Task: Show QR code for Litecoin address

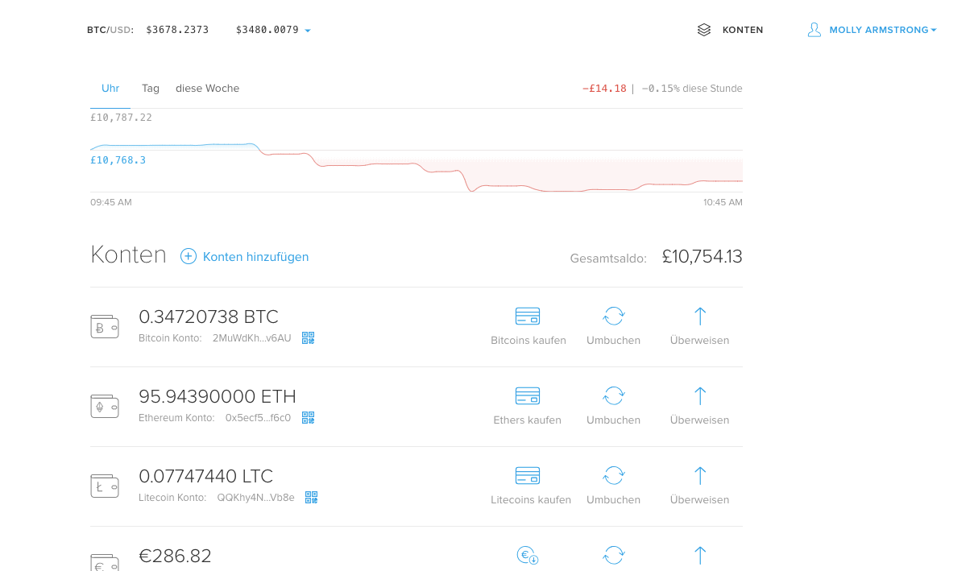Action: click(x=312, y=497)
